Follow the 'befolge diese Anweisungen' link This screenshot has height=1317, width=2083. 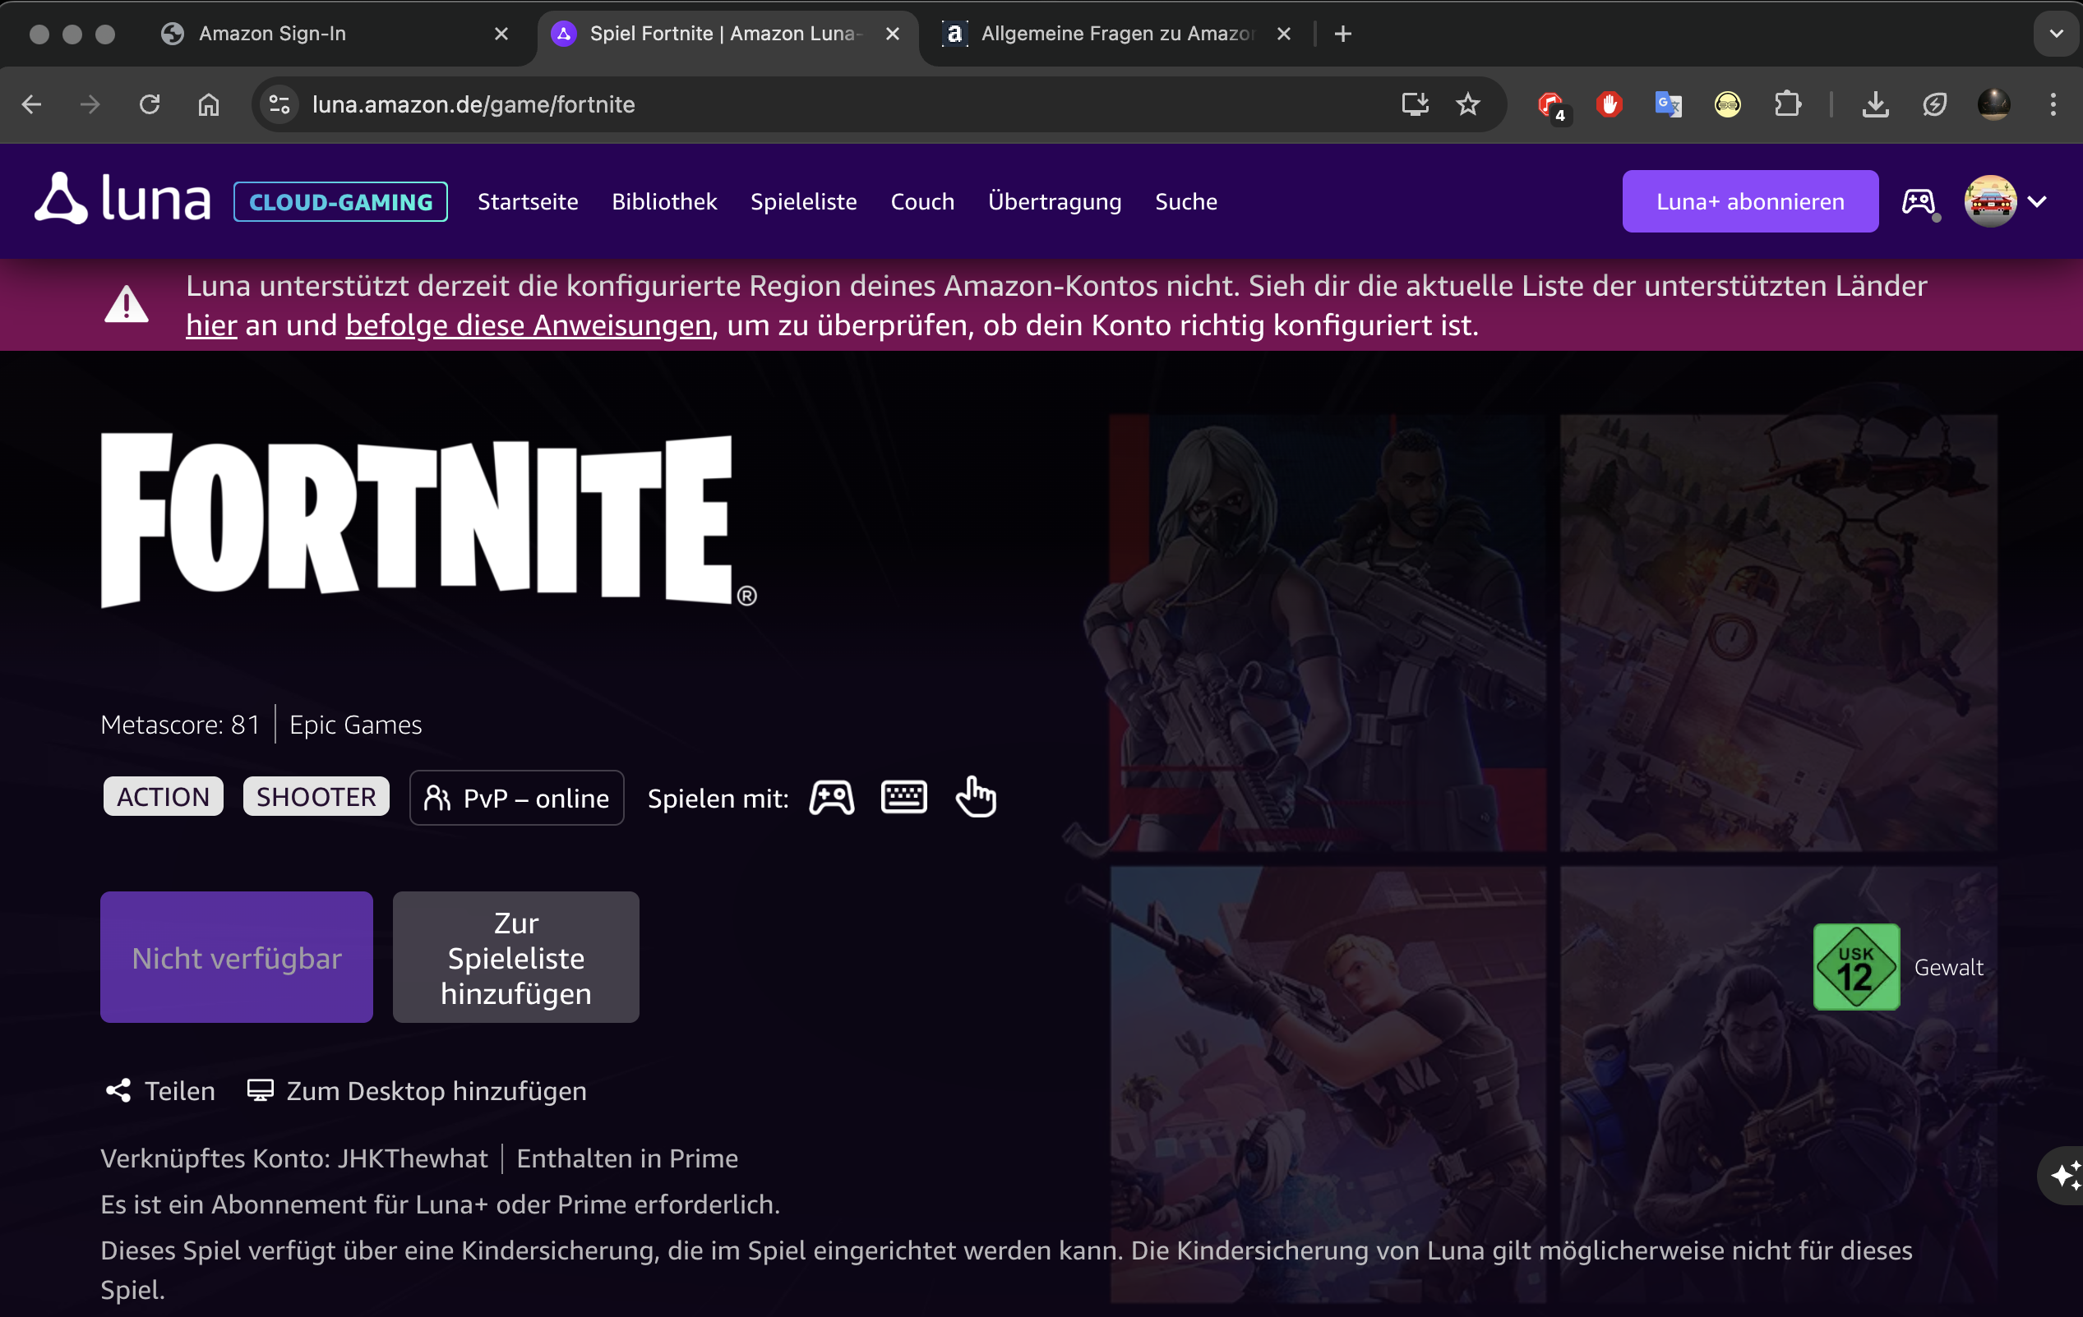528,326
